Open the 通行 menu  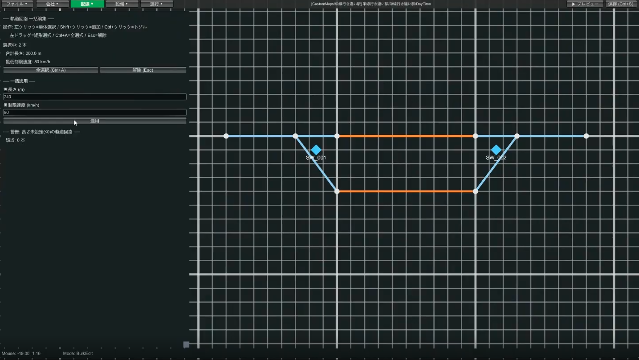[x=156, y=4]
